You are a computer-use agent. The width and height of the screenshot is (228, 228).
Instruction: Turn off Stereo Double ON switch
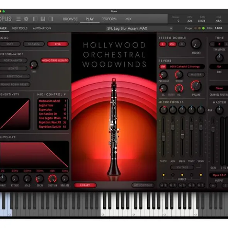172,44
